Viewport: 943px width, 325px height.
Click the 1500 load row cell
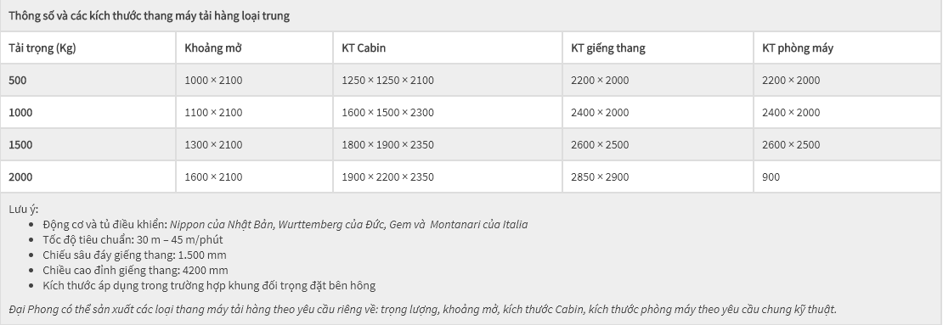(x=88, y=145)
